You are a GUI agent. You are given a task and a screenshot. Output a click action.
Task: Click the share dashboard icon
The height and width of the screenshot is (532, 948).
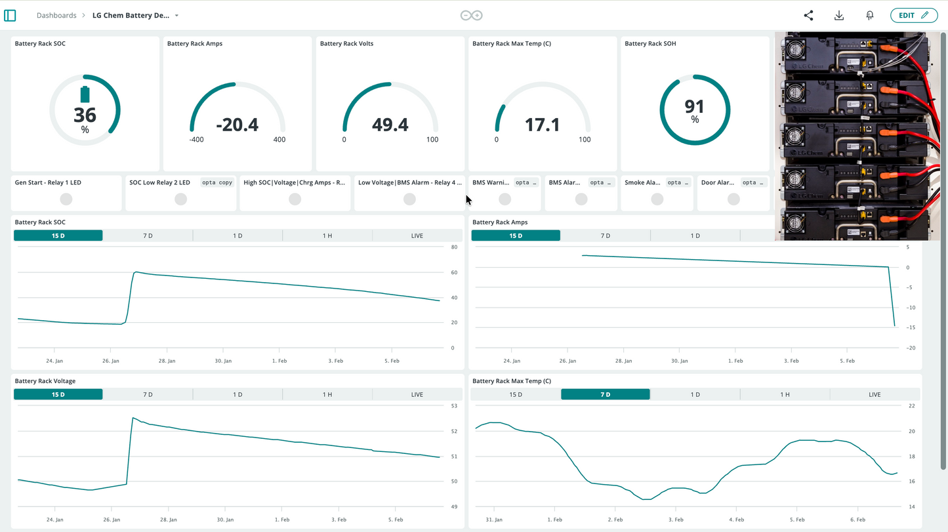[808, 15]
